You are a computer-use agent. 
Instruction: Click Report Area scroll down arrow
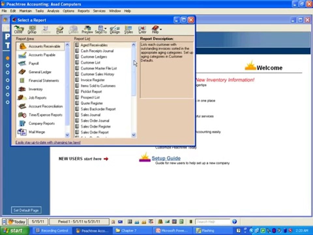tap(67, 135)
